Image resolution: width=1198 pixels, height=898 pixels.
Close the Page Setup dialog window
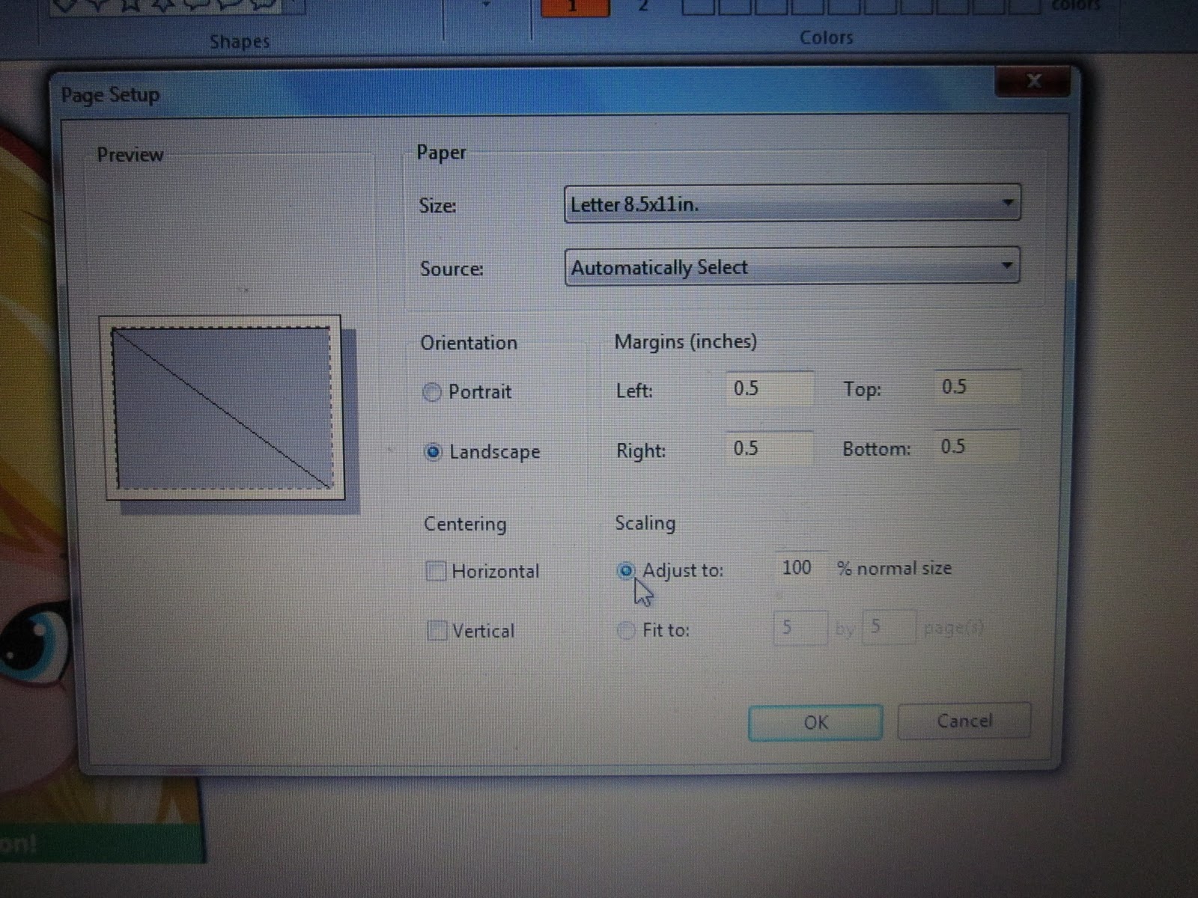click(x=1034, y=80)
